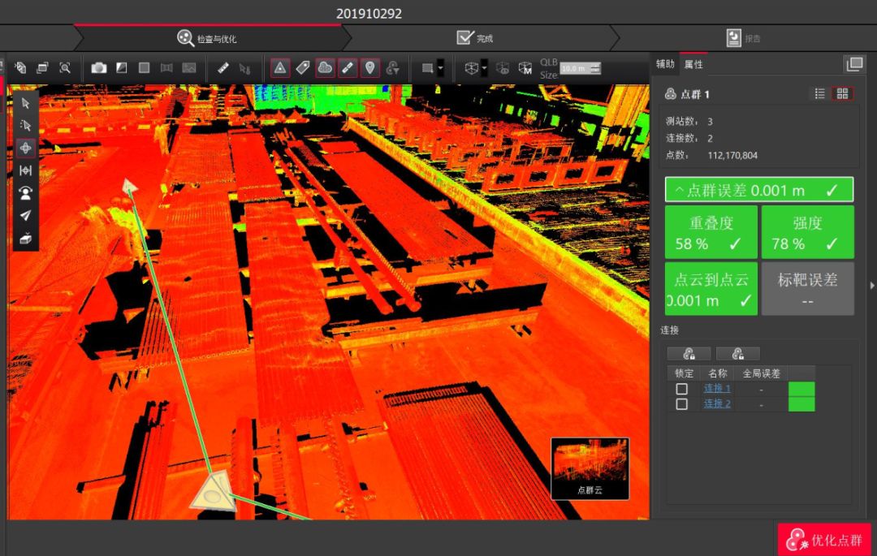Go to the 检查与优化 workflow step

click(207, 38)
